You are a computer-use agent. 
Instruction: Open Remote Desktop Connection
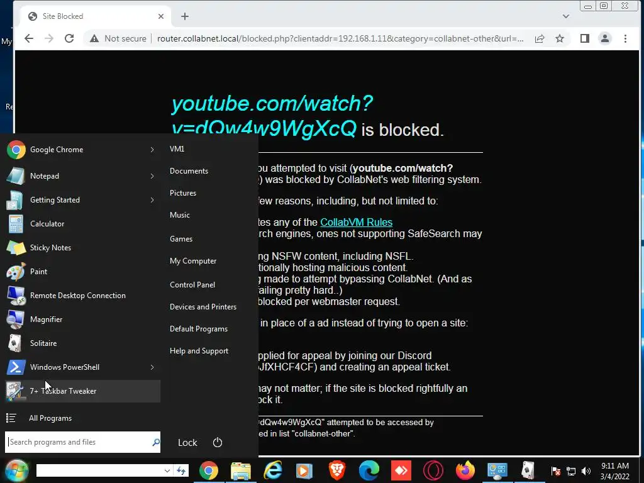click(82, 296)
